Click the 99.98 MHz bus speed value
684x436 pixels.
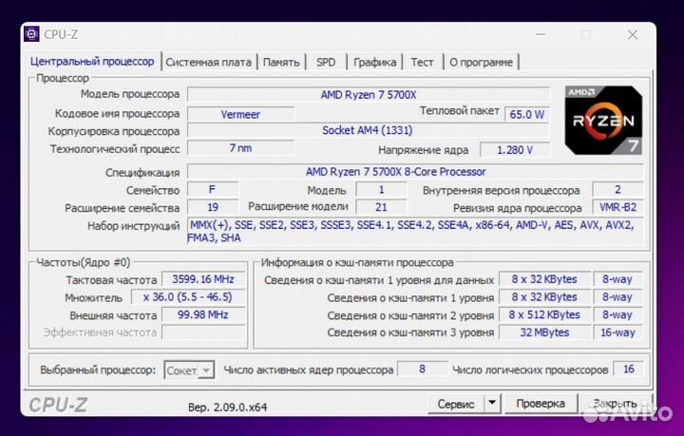(x=203, y=314)
